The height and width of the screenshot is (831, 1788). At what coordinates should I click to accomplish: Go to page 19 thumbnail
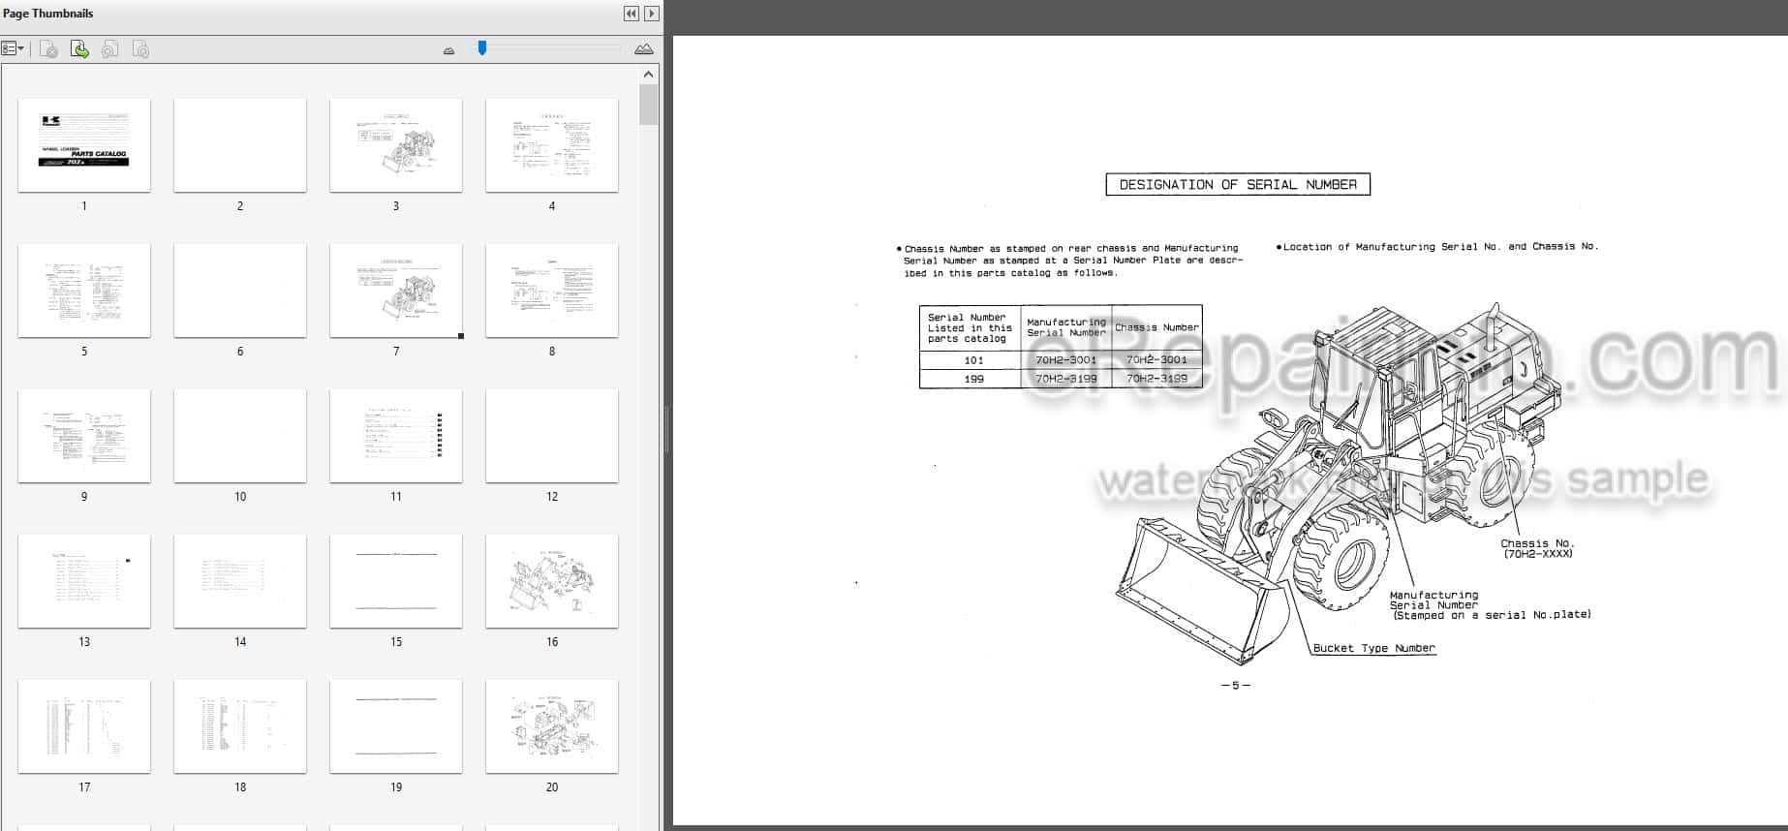[396, 726]
